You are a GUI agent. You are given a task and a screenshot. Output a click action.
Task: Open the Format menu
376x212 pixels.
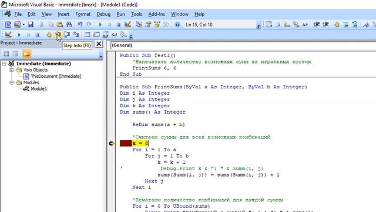click(83, 14)
